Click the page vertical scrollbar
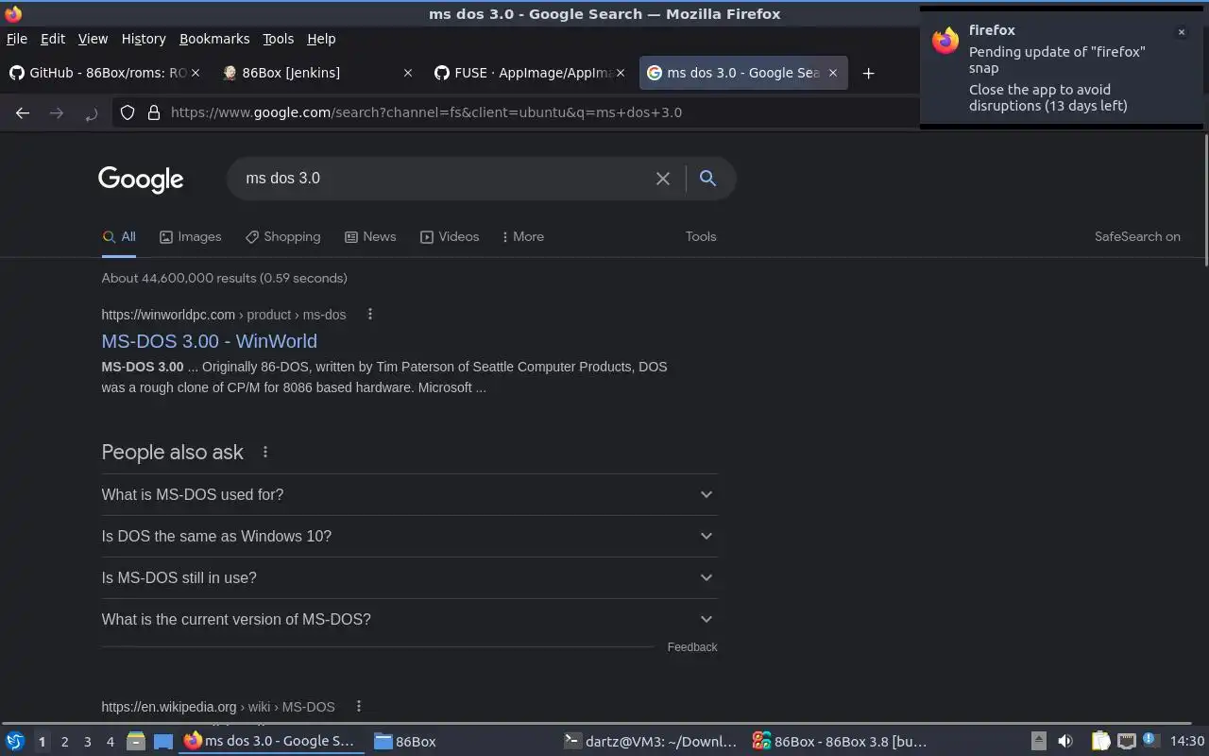 (1206, 200)
